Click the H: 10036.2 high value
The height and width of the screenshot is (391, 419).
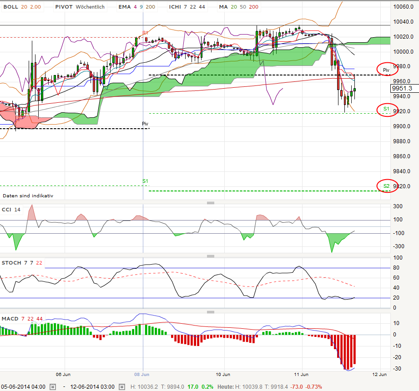(x=144, y=387)
